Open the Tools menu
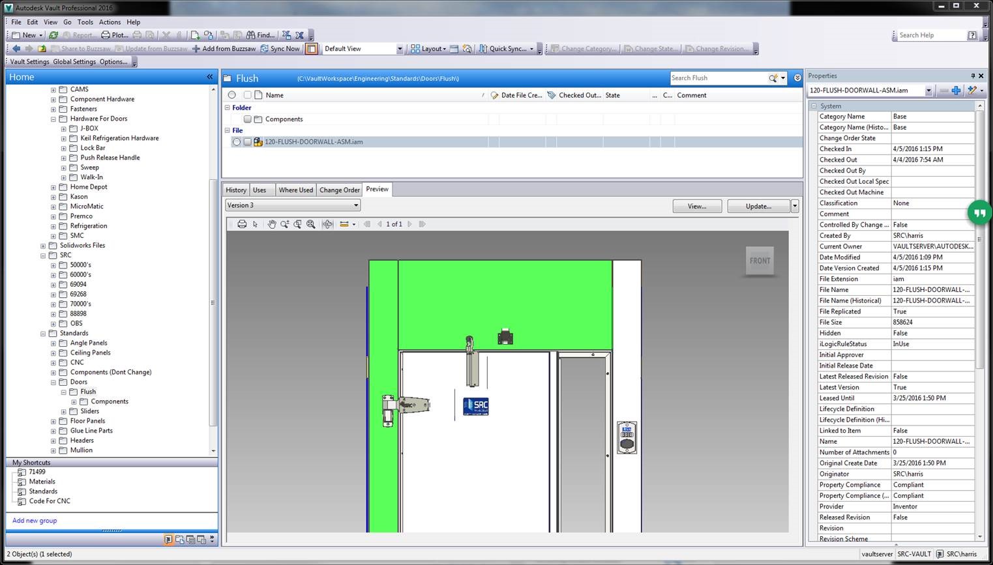Screen dimensions: 993x565 (x=85, y=22)
